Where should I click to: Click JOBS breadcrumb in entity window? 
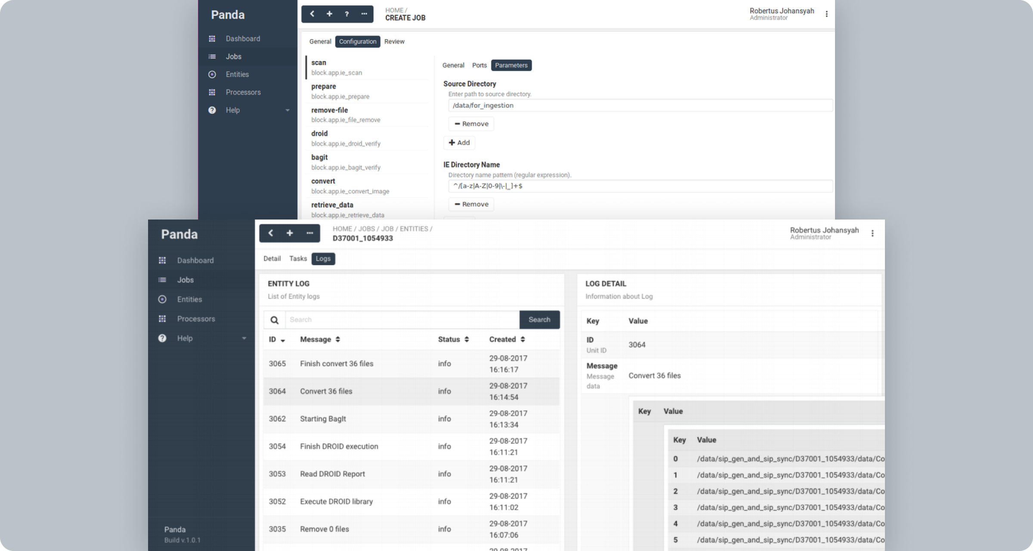[x=367, y=229]
